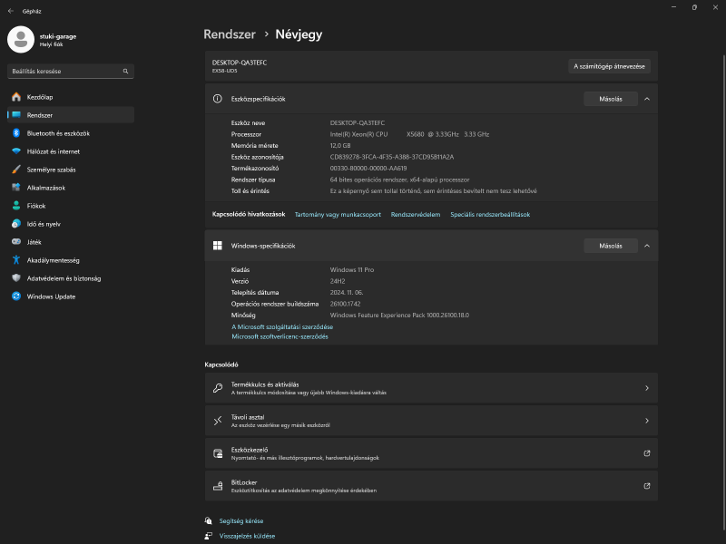This screenshot has height=544, width=726.
Task: Click the BitLocker lock icon
Action: [218, 486]
